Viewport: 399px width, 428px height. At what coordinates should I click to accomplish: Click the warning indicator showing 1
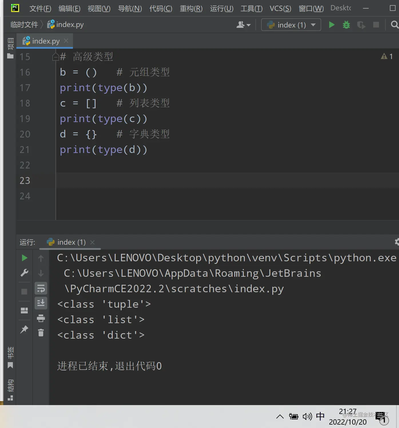coord(387,56)
